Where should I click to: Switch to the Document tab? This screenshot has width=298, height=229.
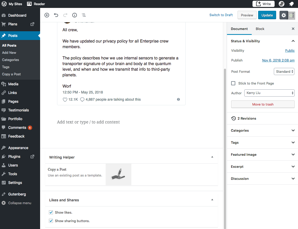[239, 29]
